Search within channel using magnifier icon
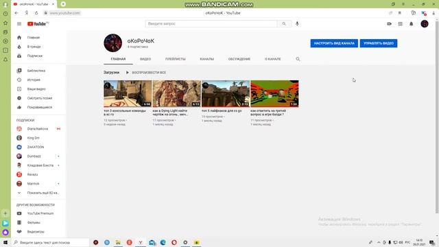 [298, 59]
